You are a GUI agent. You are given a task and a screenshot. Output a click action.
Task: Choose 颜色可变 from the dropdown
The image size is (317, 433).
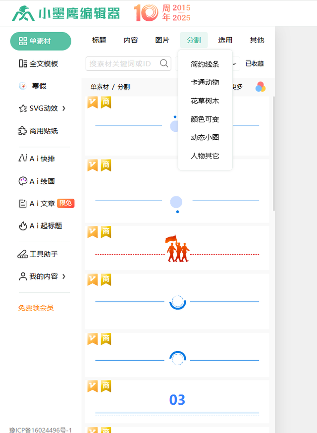point(205,119)
